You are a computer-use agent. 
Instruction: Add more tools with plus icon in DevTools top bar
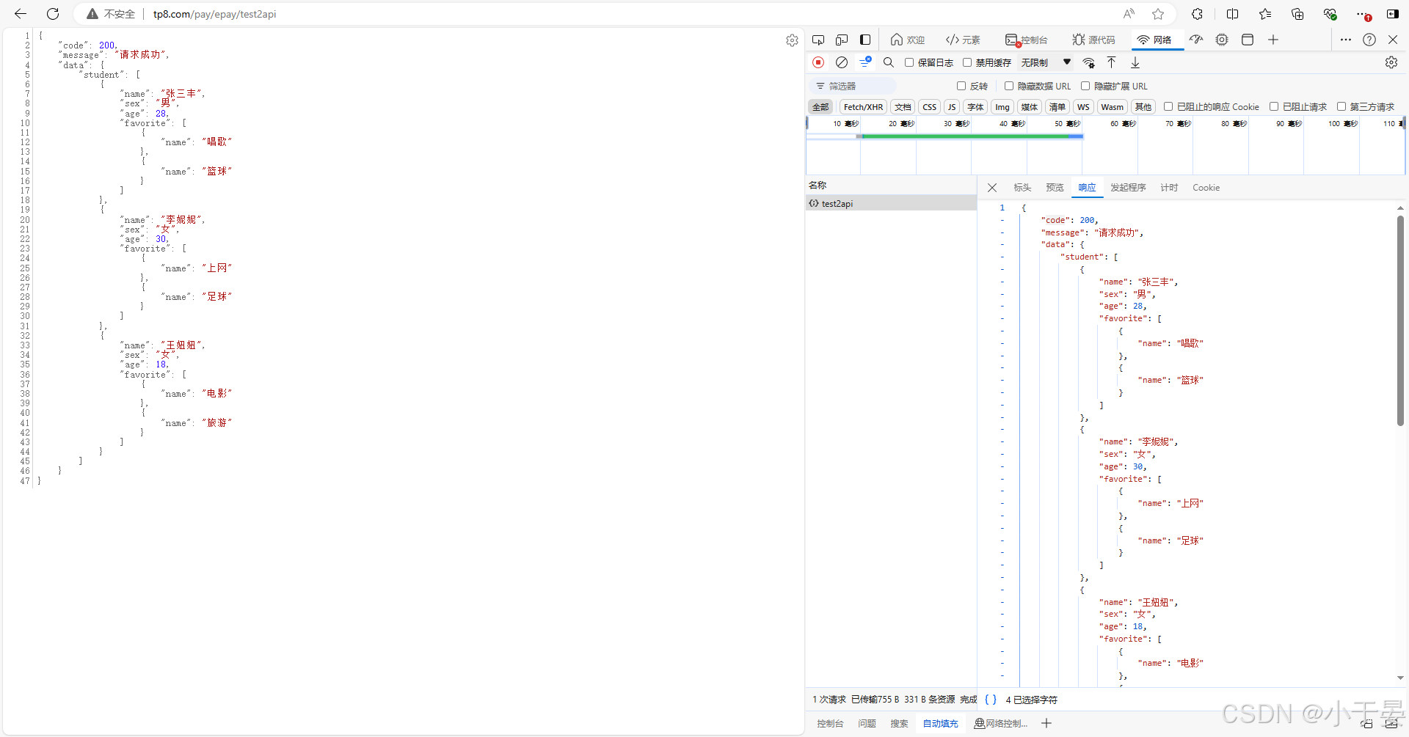(x=1273, y=40)
